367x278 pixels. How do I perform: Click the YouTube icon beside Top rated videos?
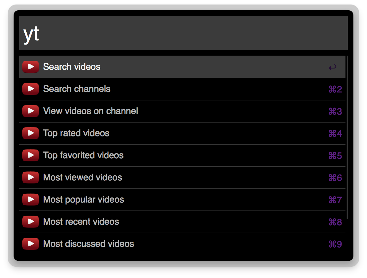click(31, 133)
